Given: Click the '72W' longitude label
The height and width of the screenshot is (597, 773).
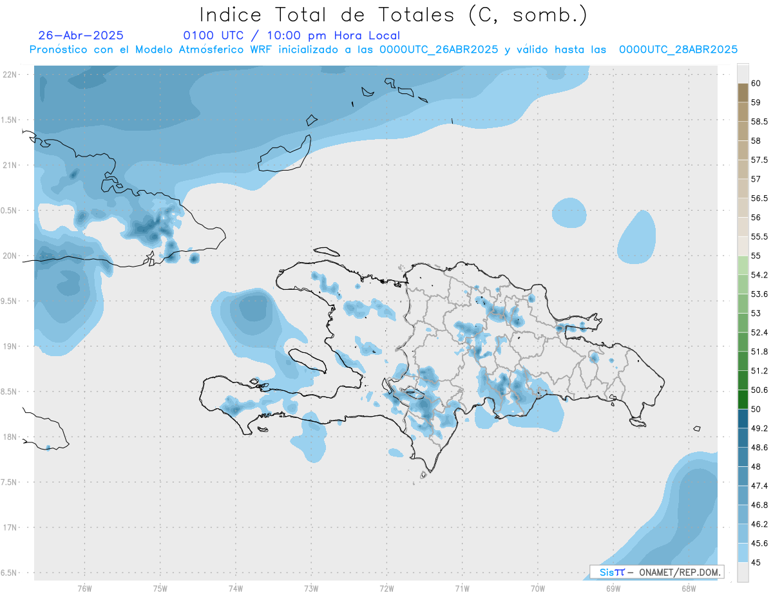Looking at the screenshot, I should tap(386, 588).
